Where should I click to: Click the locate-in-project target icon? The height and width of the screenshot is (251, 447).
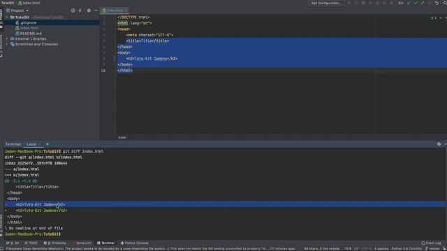73,10
